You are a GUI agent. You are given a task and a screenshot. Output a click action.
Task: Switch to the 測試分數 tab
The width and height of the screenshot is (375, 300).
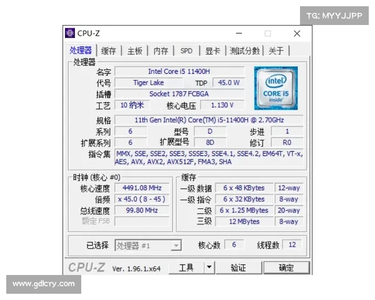point(244,51)
